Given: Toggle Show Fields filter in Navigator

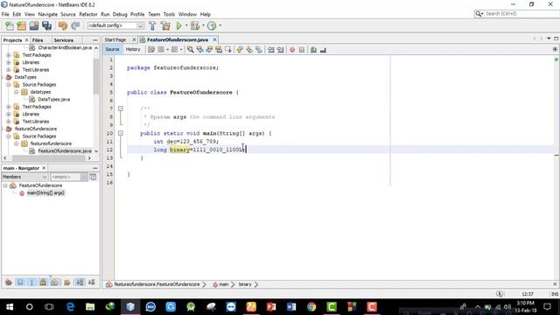Looking at the screenshot, I should 20,282.
